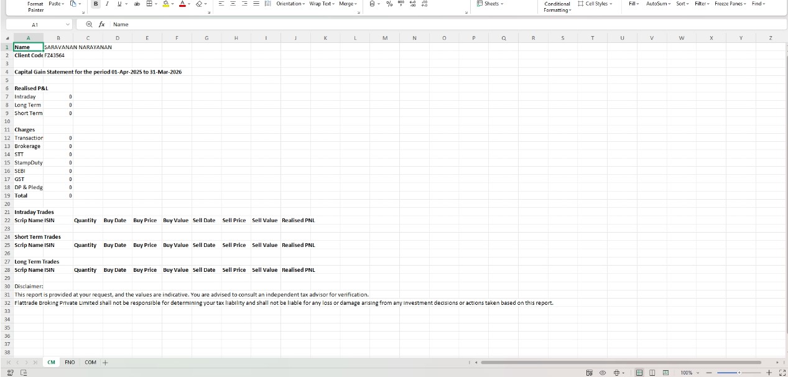Open the Paste dropdown

(x=56, y=4)
